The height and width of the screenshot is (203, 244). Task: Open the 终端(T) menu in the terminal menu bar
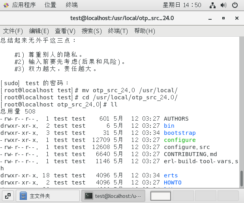click(118, 31)
